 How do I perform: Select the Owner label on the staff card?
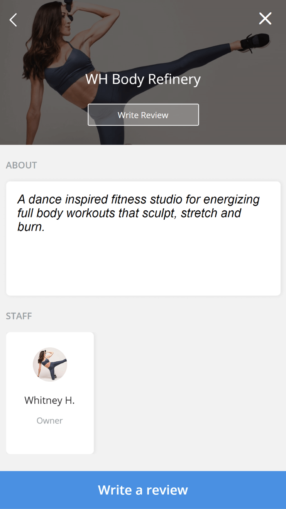coord(49,420)
